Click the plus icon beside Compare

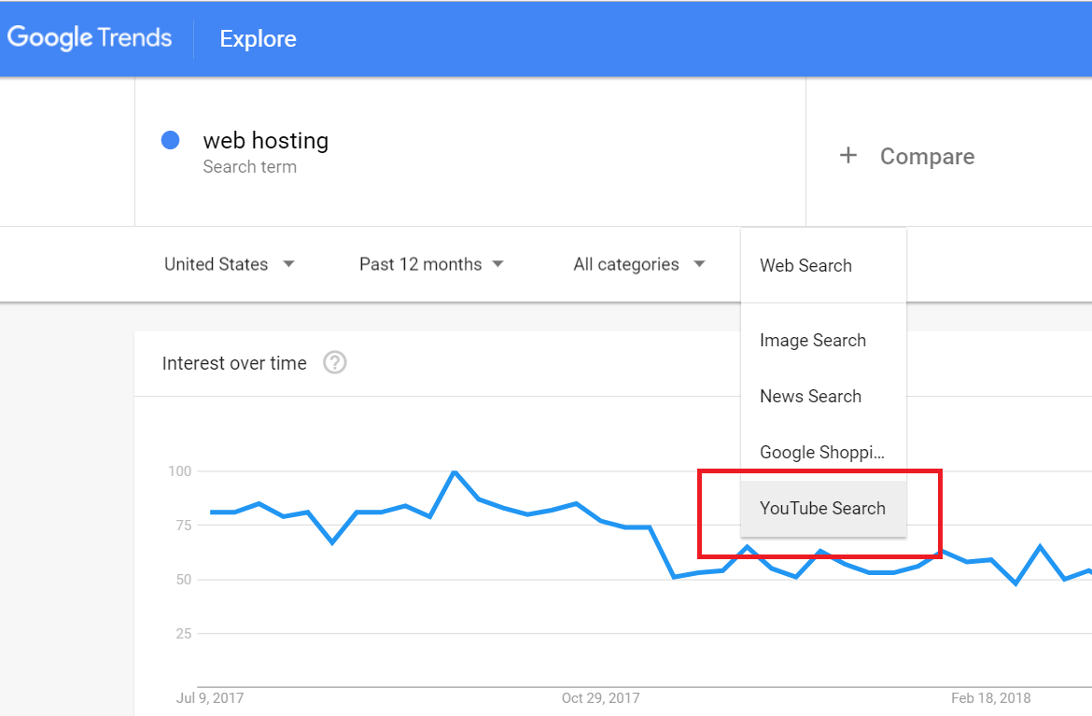[847, 156]
